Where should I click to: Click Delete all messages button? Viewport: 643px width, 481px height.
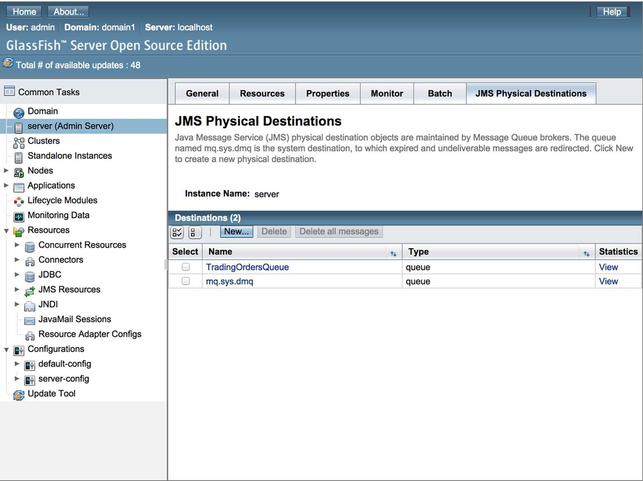click(339, 232)
